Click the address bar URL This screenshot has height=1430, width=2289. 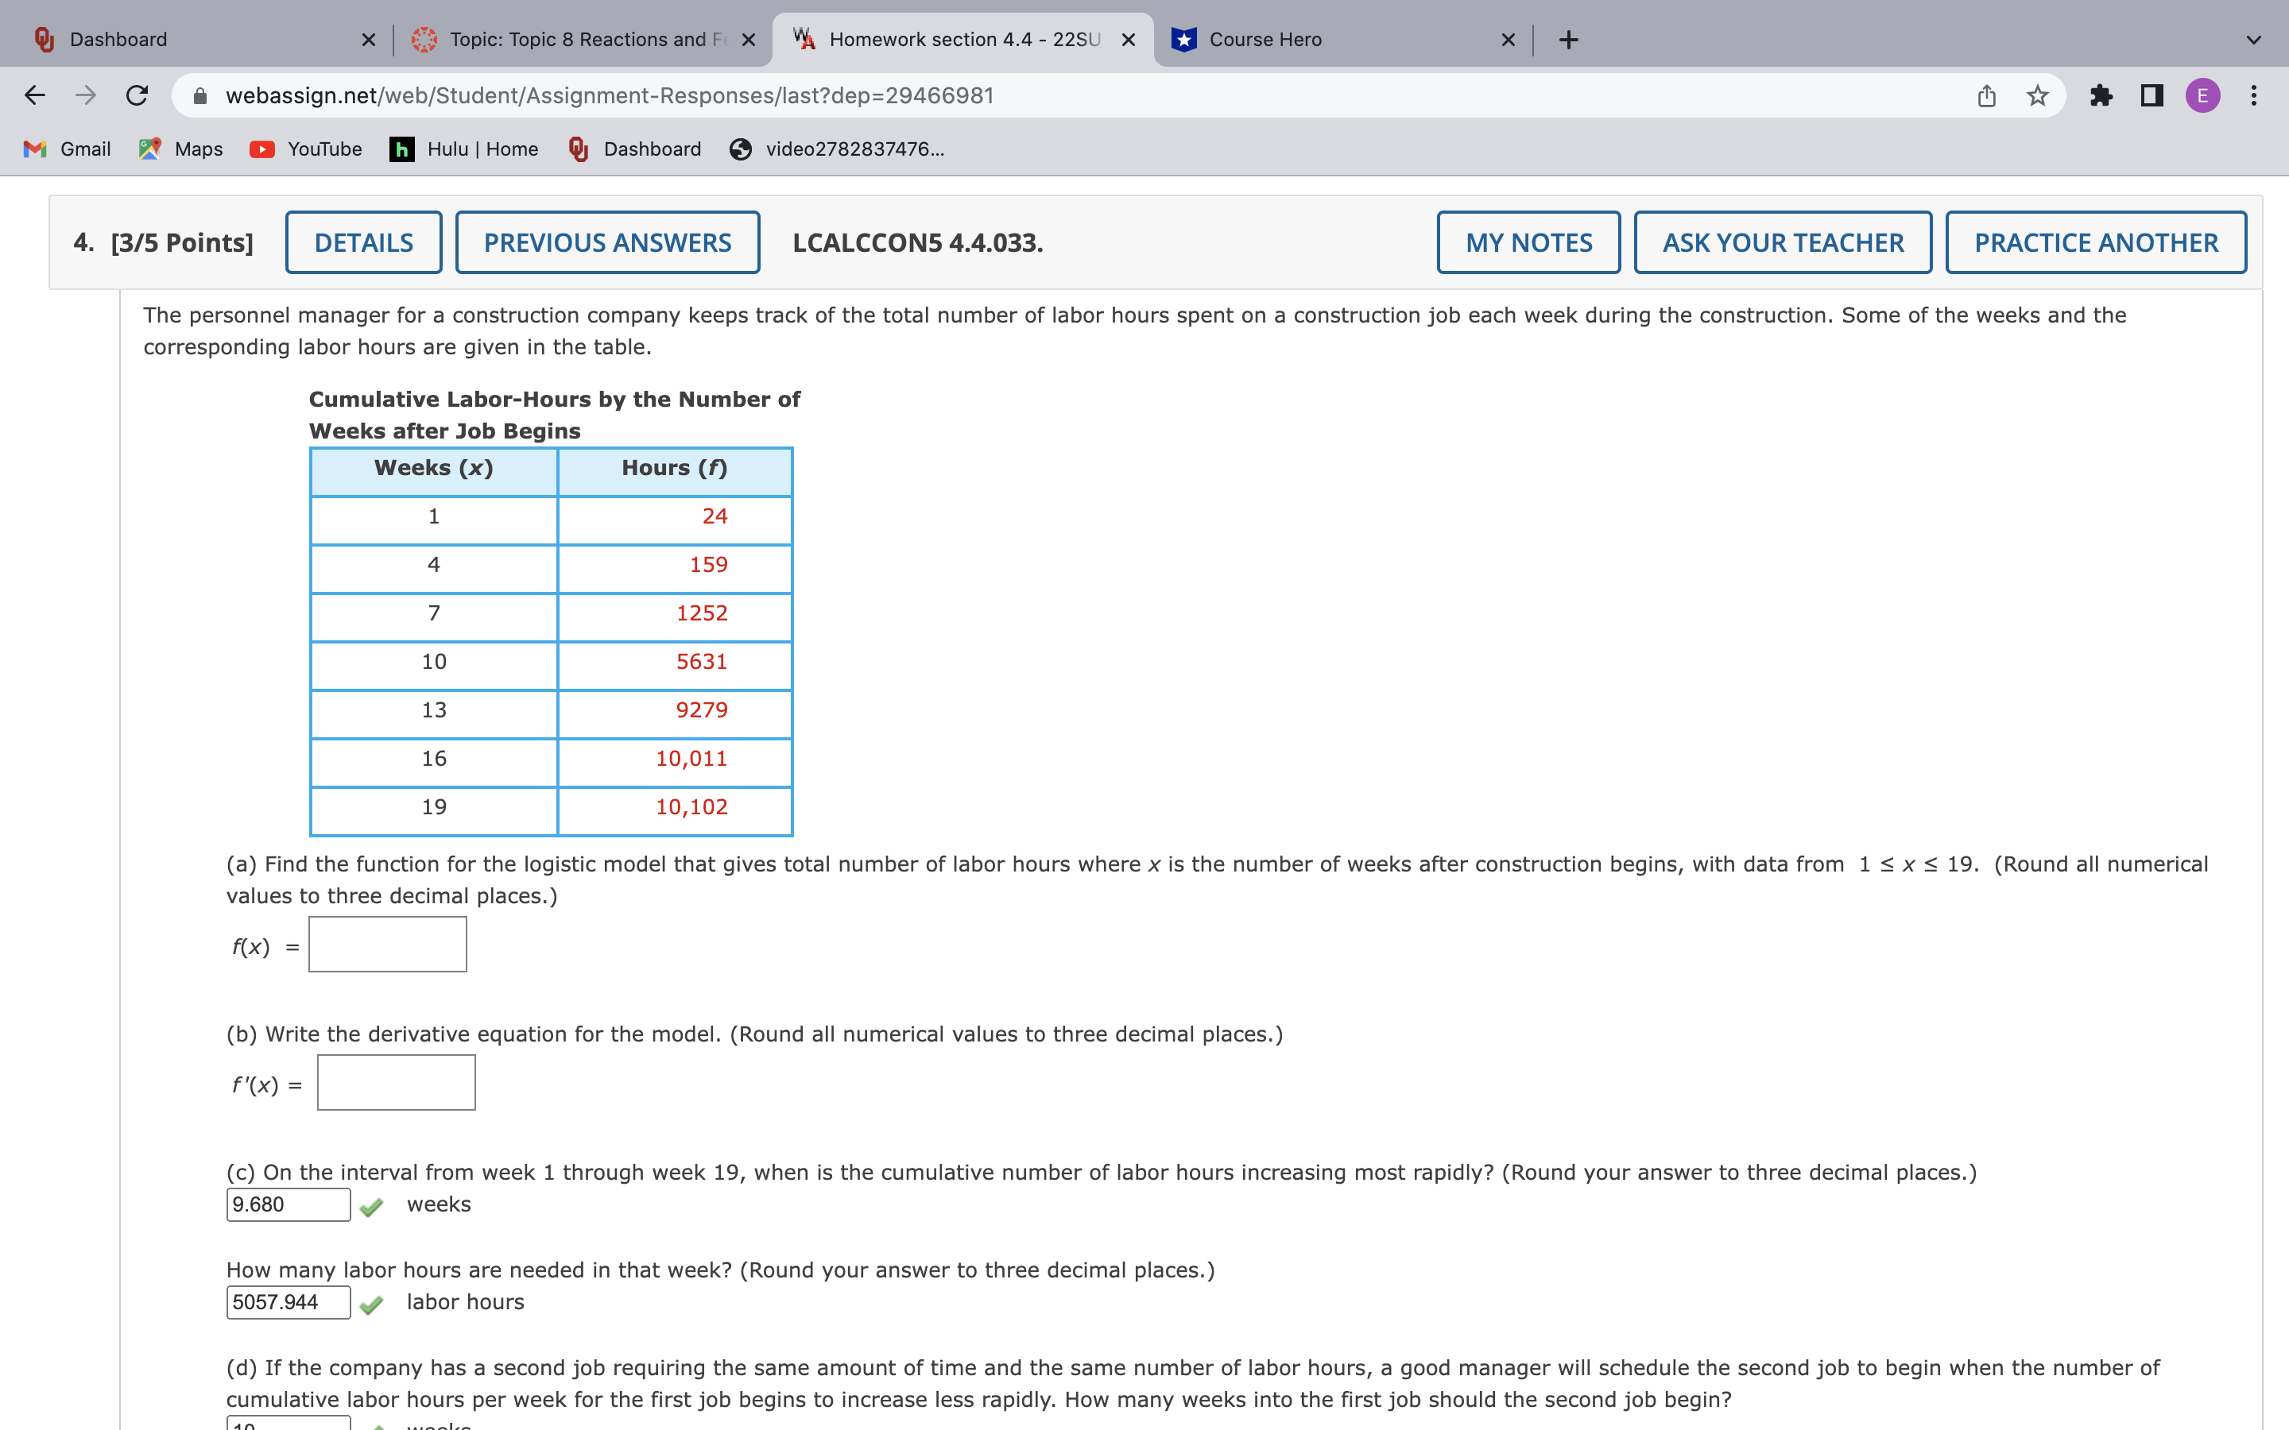tap(609, 95)
